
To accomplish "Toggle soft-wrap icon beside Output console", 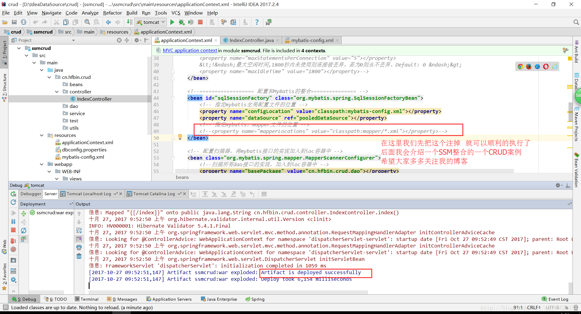I will 79,231.
